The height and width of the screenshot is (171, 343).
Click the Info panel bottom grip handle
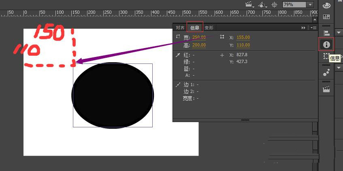pyautogui.click(x=245, y=120)
